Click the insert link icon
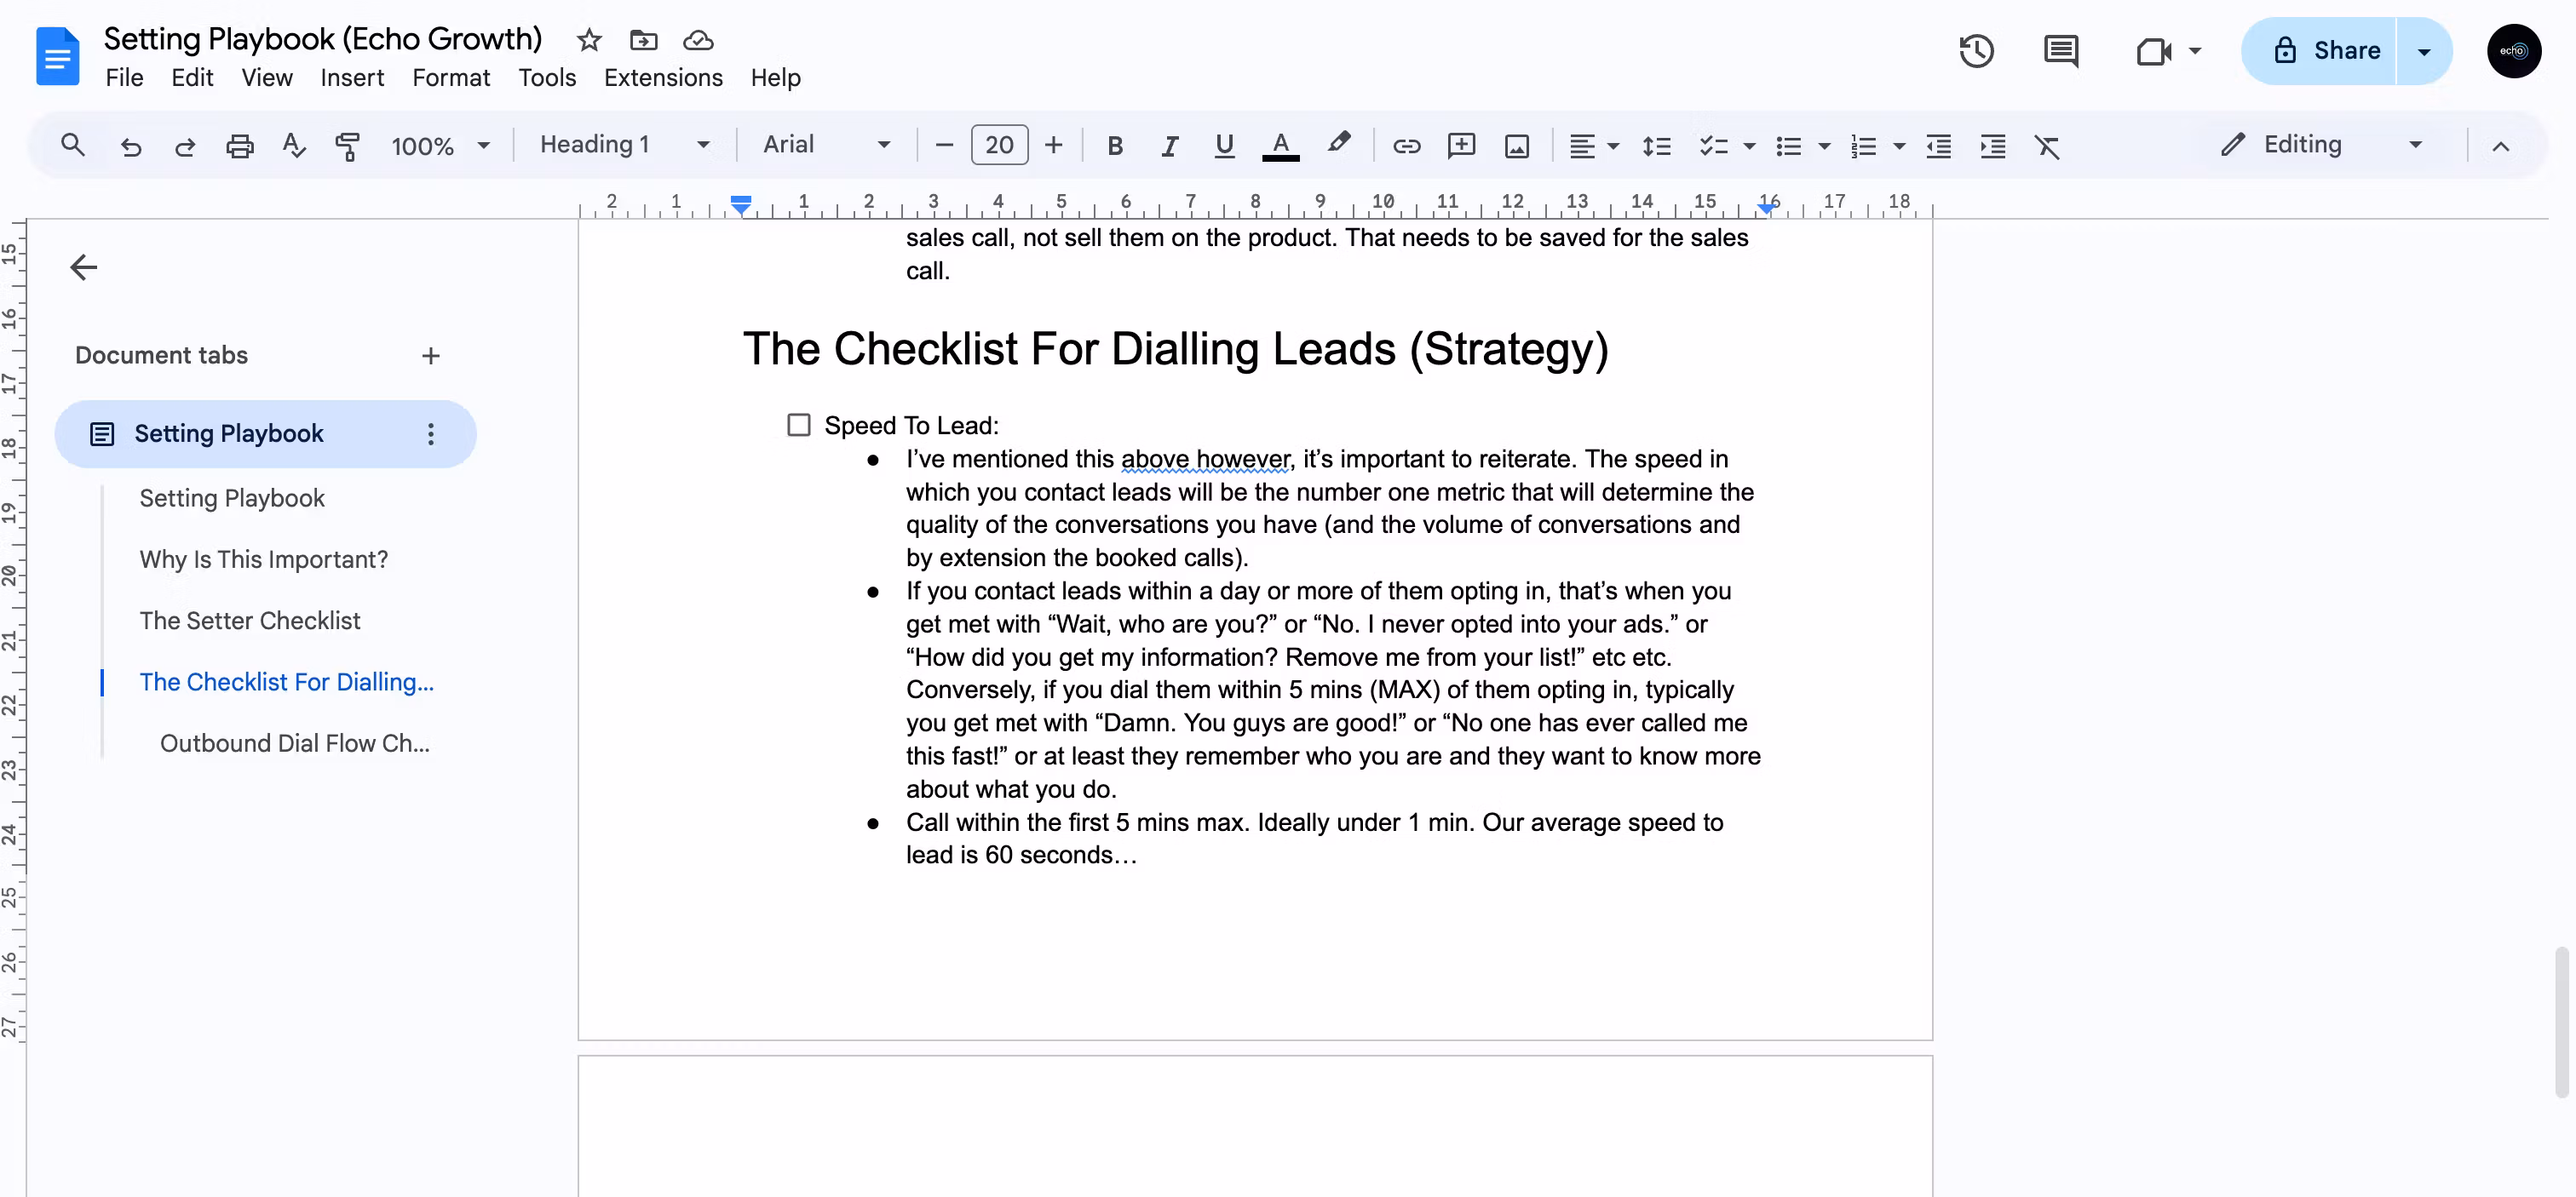Screen dimensions: 2576x1197 click(x=1406, y=146)
